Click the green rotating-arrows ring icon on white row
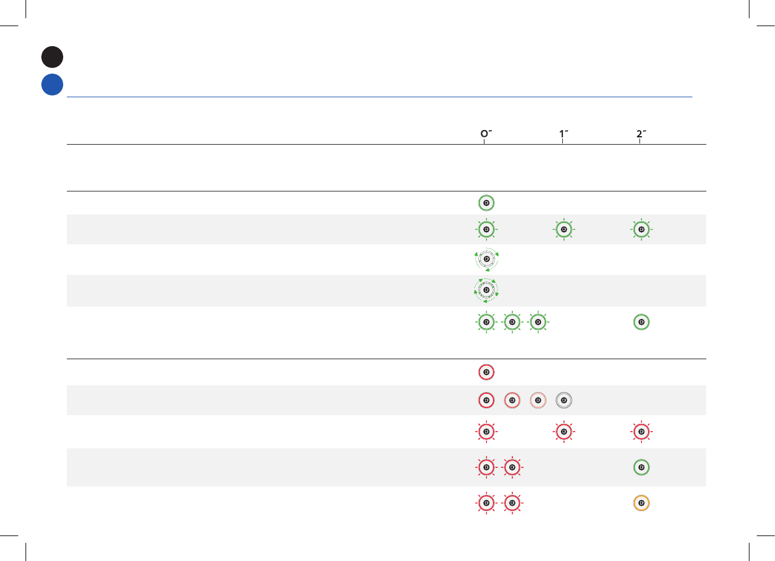 point(486,260)
